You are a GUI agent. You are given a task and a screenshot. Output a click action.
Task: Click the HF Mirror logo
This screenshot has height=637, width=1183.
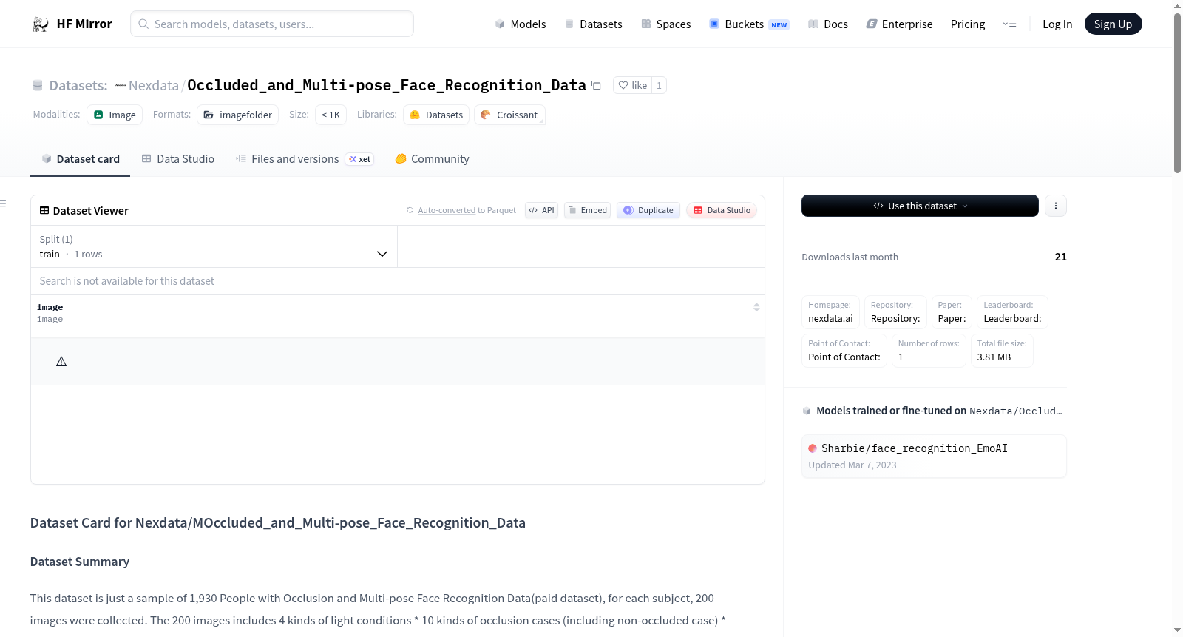(72, 24)
